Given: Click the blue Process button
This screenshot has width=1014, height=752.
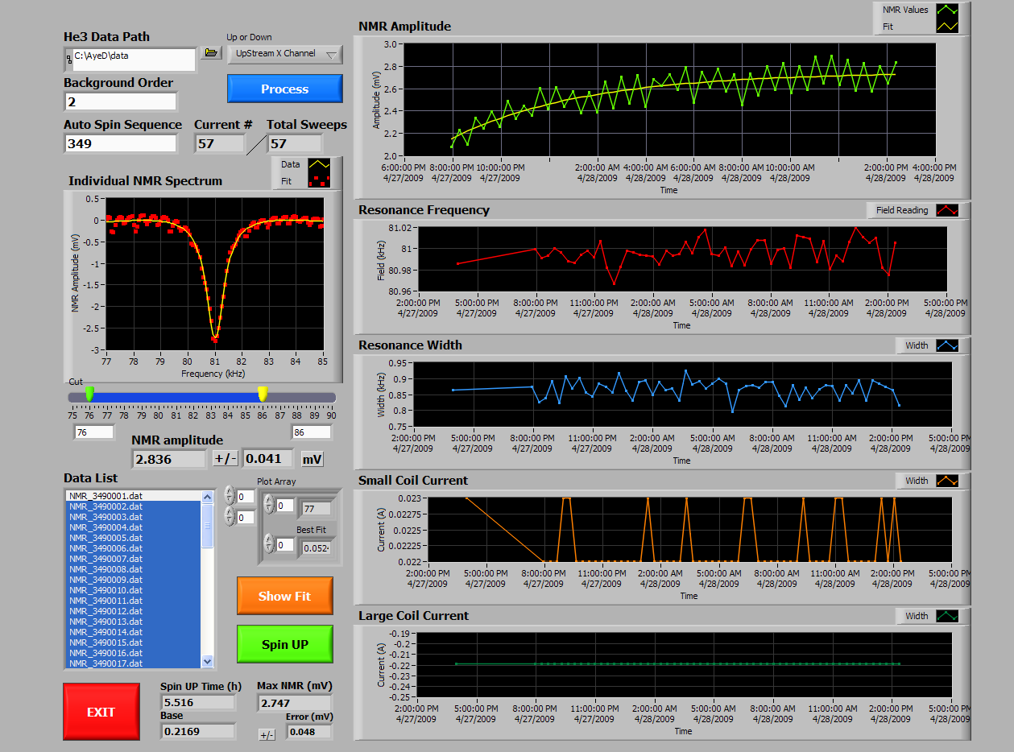Looking at the screenshot, I should (285, 89).
